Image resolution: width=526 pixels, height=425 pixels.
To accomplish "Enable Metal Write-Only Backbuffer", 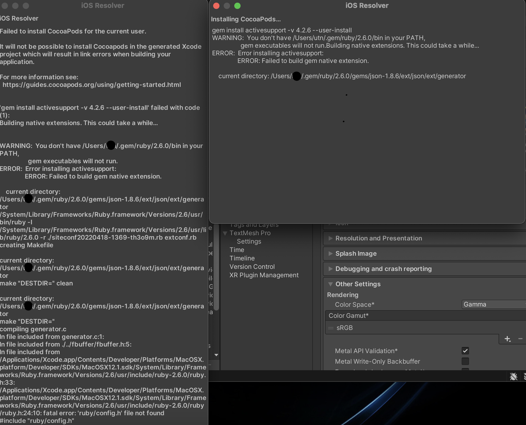I will pos(465,362).
